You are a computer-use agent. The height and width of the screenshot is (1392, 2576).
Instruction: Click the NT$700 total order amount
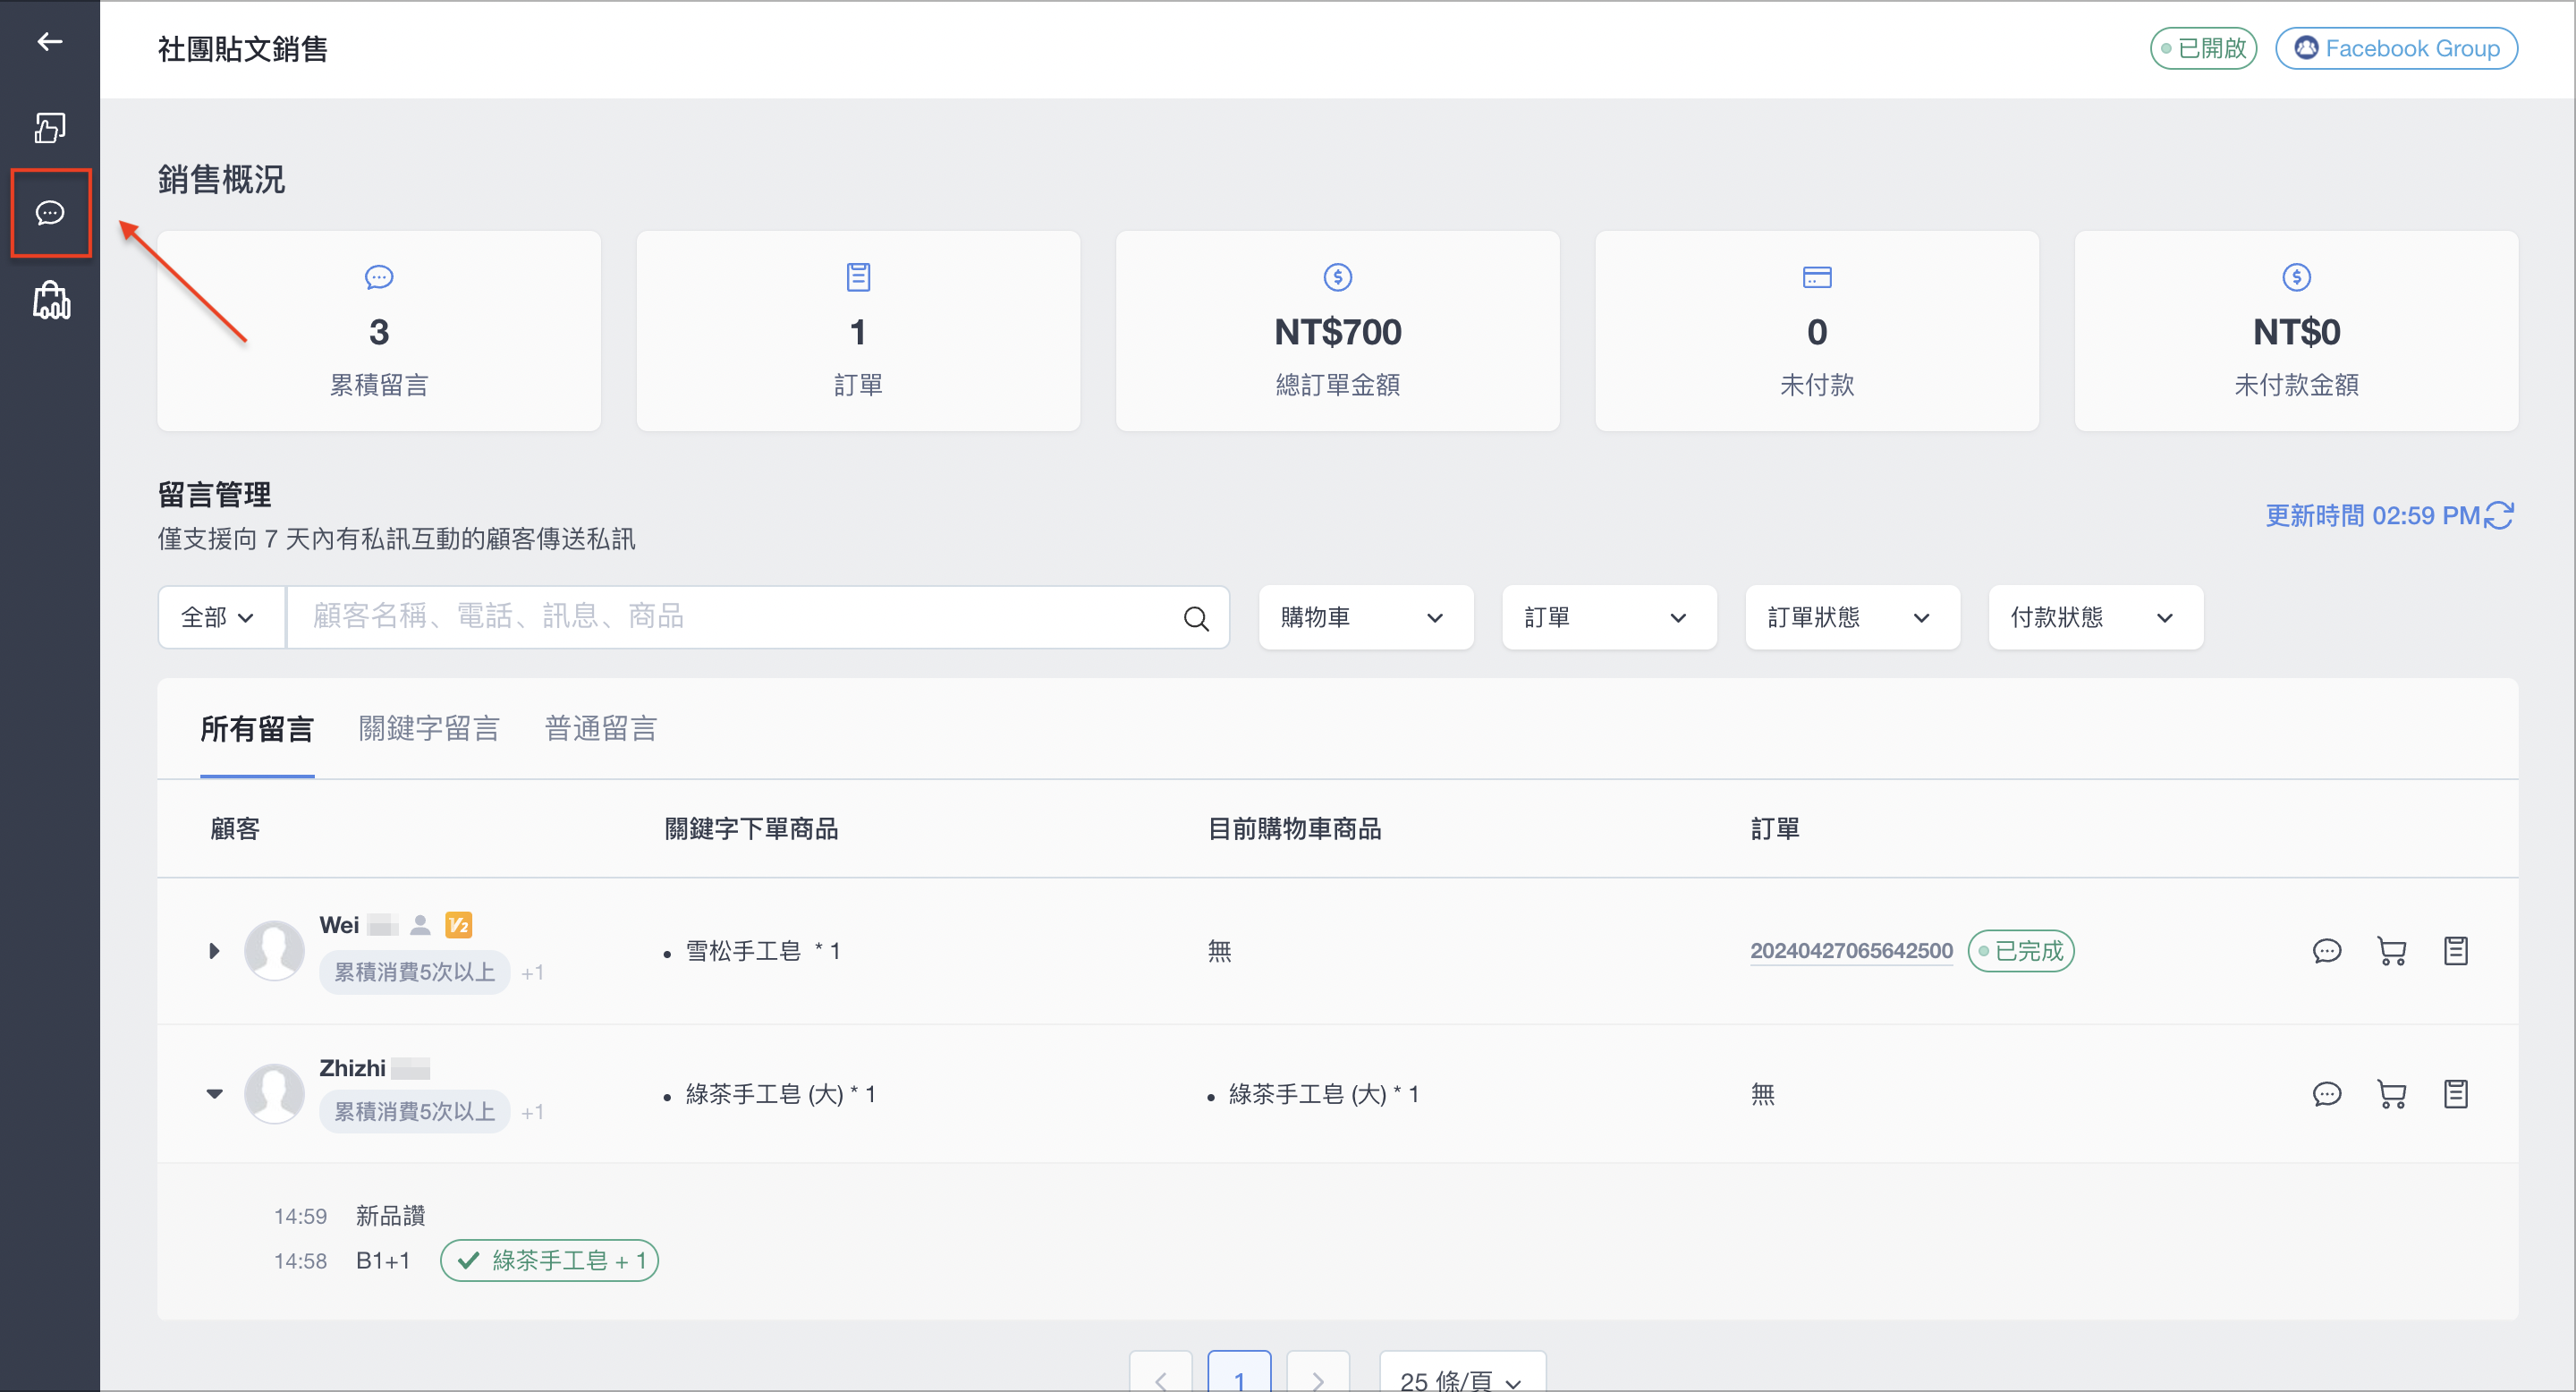click(1337, 332)
